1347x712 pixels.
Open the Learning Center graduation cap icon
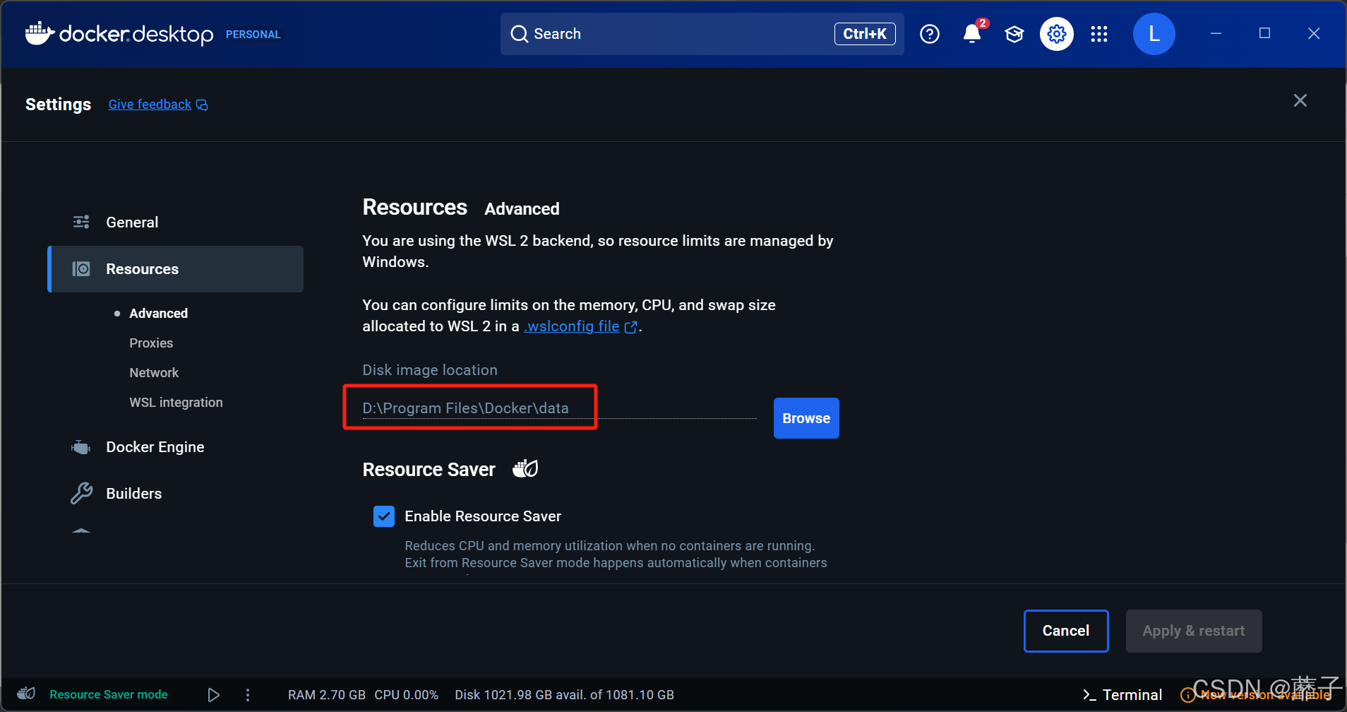1014,34
